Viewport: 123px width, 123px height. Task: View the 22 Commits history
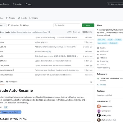pos(87,32)
